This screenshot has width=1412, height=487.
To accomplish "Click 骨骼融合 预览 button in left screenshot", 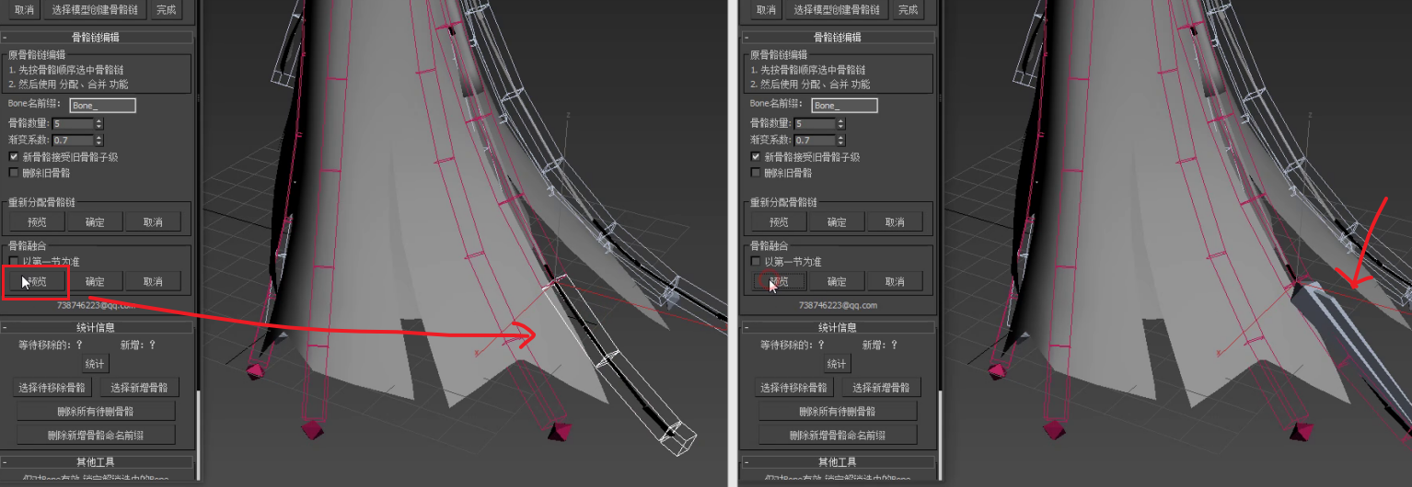I will [37, 281].
